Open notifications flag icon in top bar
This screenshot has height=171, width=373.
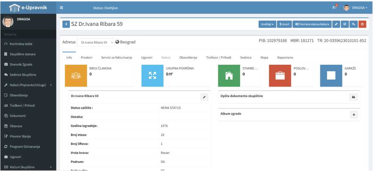click(335, 7)
